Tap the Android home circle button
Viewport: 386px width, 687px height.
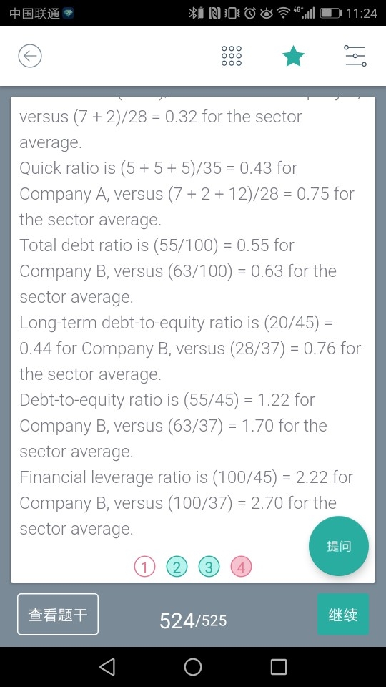pos(193,666)
